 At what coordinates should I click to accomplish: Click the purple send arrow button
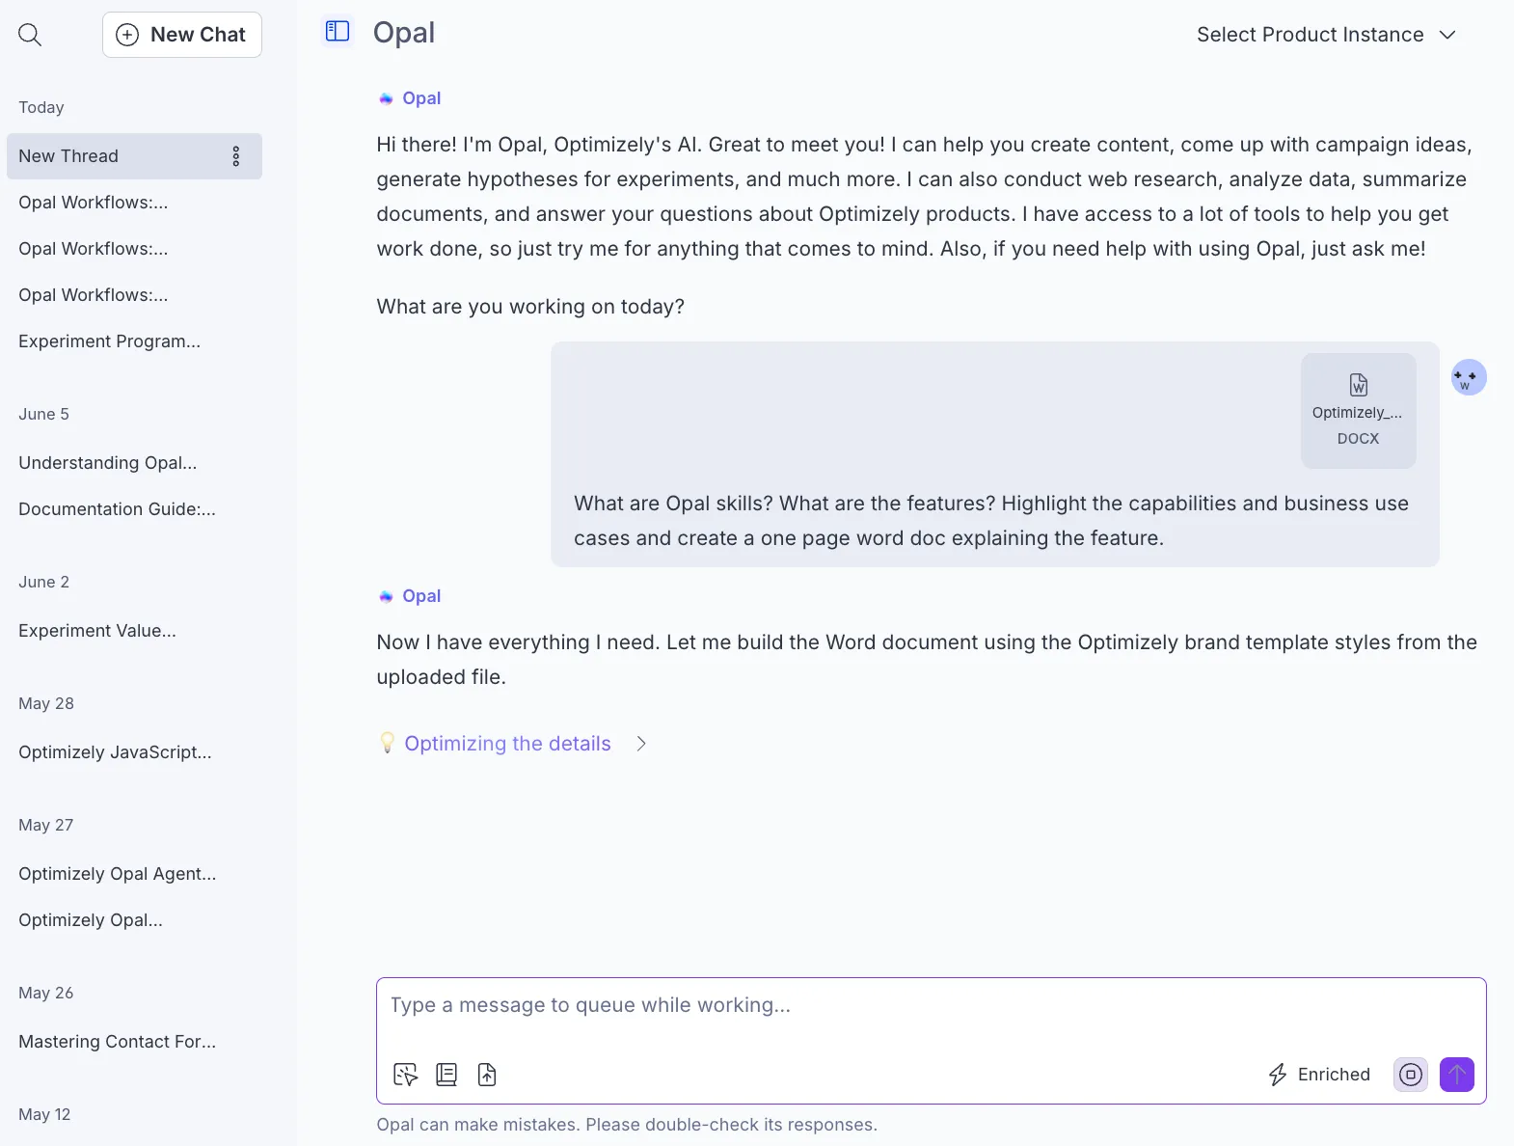click(x=1457, y=1075)
